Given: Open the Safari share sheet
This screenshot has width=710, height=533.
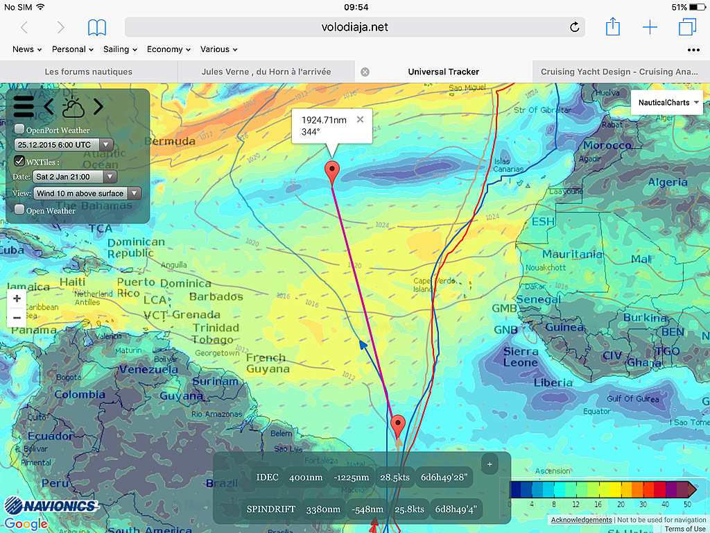Looking at the screenshot, I should point(613,26).
